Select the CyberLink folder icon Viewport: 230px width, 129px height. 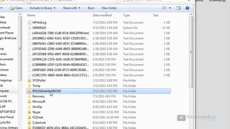(x=29, y=123)
